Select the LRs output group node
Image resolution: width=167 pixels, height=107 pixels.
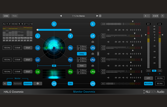[93, 48]
